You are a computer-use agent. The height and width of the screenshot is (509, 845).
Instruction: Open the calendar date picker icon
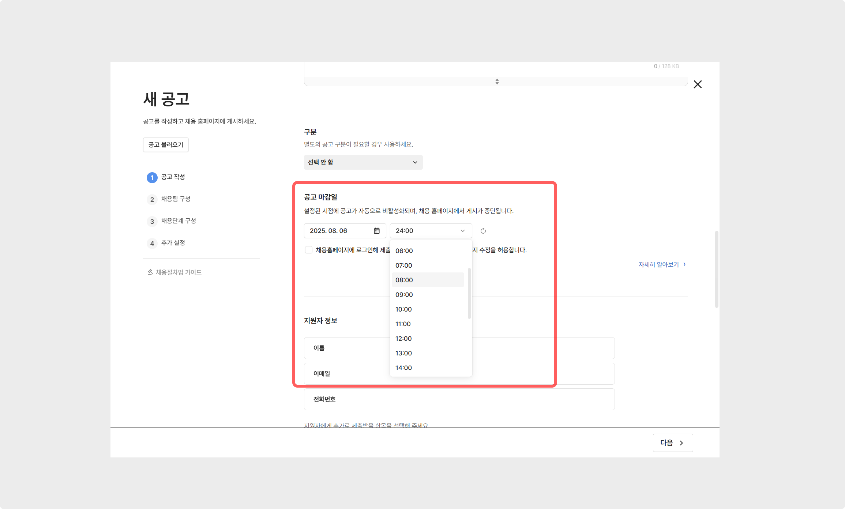tap(376, 231)
